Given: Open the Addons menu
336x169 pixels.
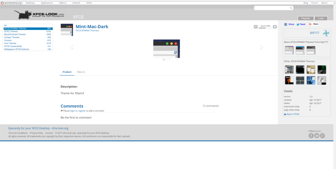Looking at the screenshot, I should 63,3.
